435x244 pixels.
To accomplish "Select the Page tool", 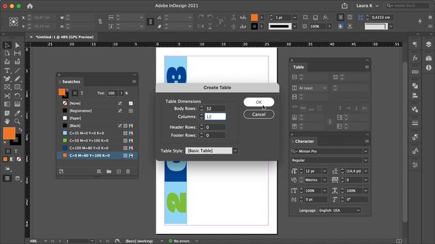I will [7, 53].
